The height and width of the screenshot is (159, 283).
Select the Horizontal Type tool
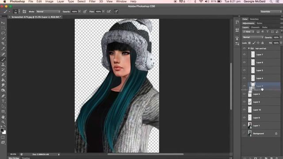pyautogui.click(x=3, y=101)
